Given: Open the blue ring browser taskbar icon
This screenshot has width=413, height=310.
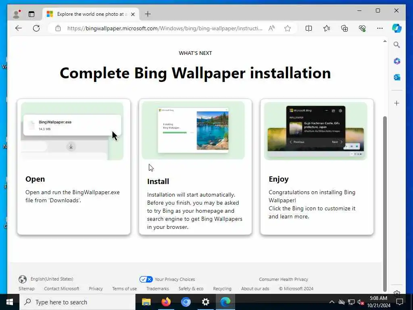Looking at the screenshot, I should point(186,302).
